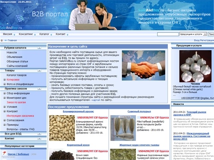
Task: Click the USD4290/MT CIF Одесса price
Action: (154, 151)
